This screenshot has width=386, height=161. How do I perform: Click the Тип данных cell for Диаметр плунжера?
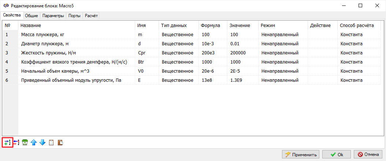coord(177,44)
